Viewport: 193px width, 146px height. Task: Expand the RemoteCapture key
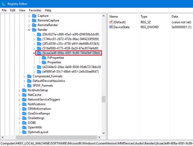(x=30, y=20)
